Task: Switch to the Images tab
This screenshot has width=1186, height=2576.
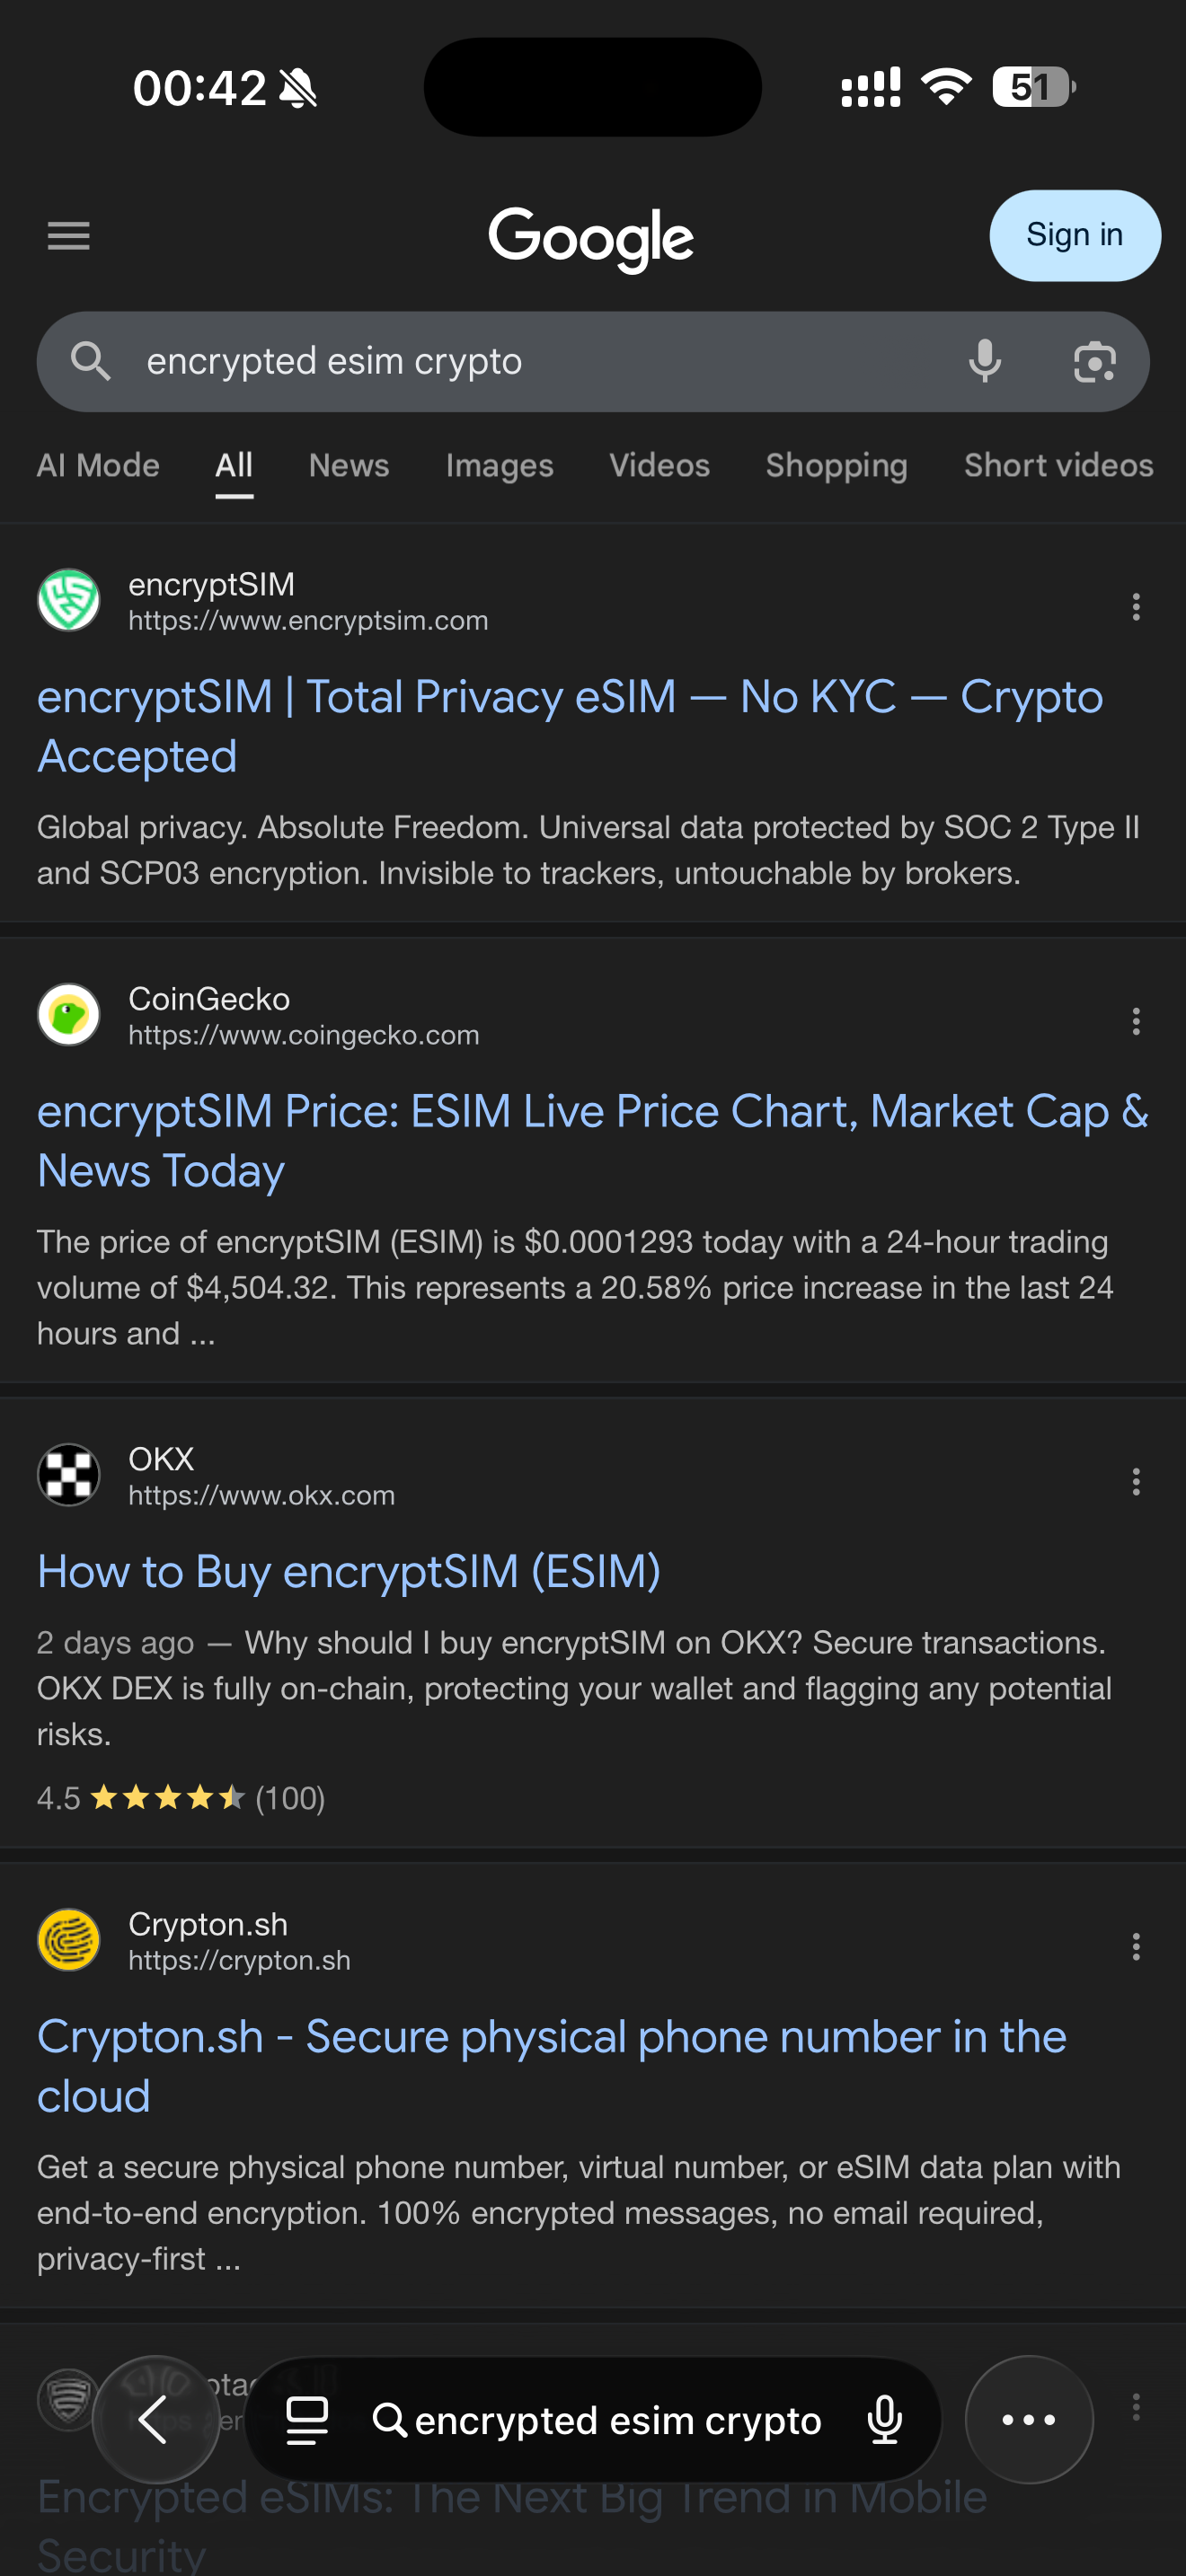Action: (499, 465)
